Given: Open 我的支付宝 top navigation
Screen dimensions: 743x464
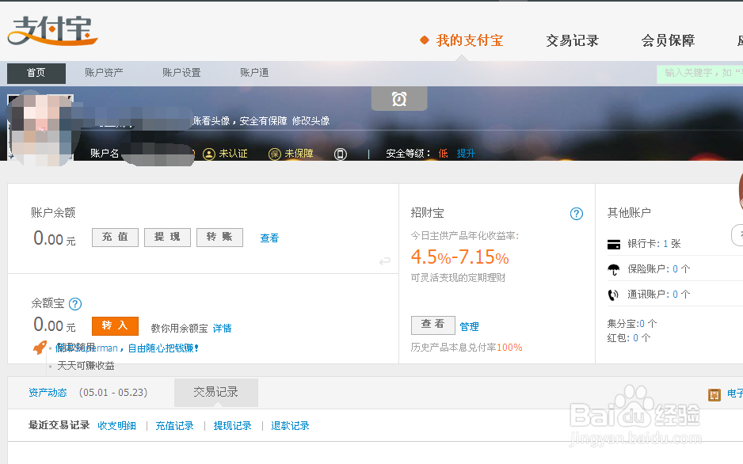Looking at the screenshot, I should pos(469,40).
